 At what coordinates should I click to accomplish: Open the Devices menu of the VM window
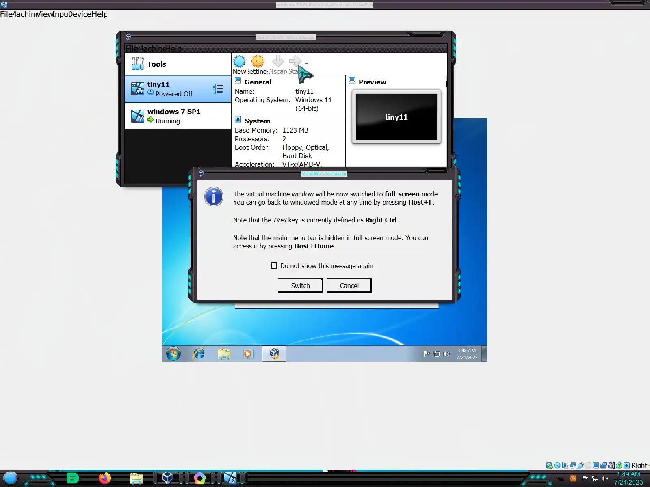80,14
